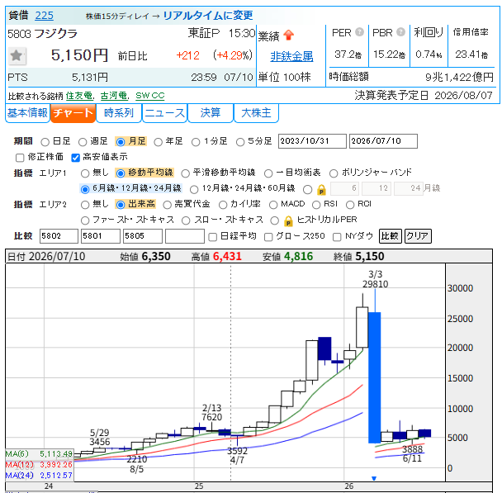Select 月足 period radio button
This screenshot has width=502, height=493.
121,142
